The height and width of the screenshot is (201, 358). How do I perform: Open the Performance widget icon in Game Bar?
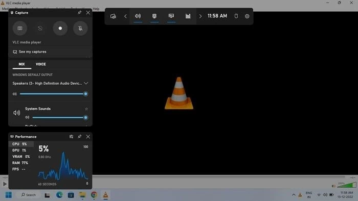point(171,16)
